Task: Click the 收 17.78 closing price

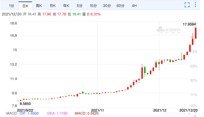Action: coord(60,14)
